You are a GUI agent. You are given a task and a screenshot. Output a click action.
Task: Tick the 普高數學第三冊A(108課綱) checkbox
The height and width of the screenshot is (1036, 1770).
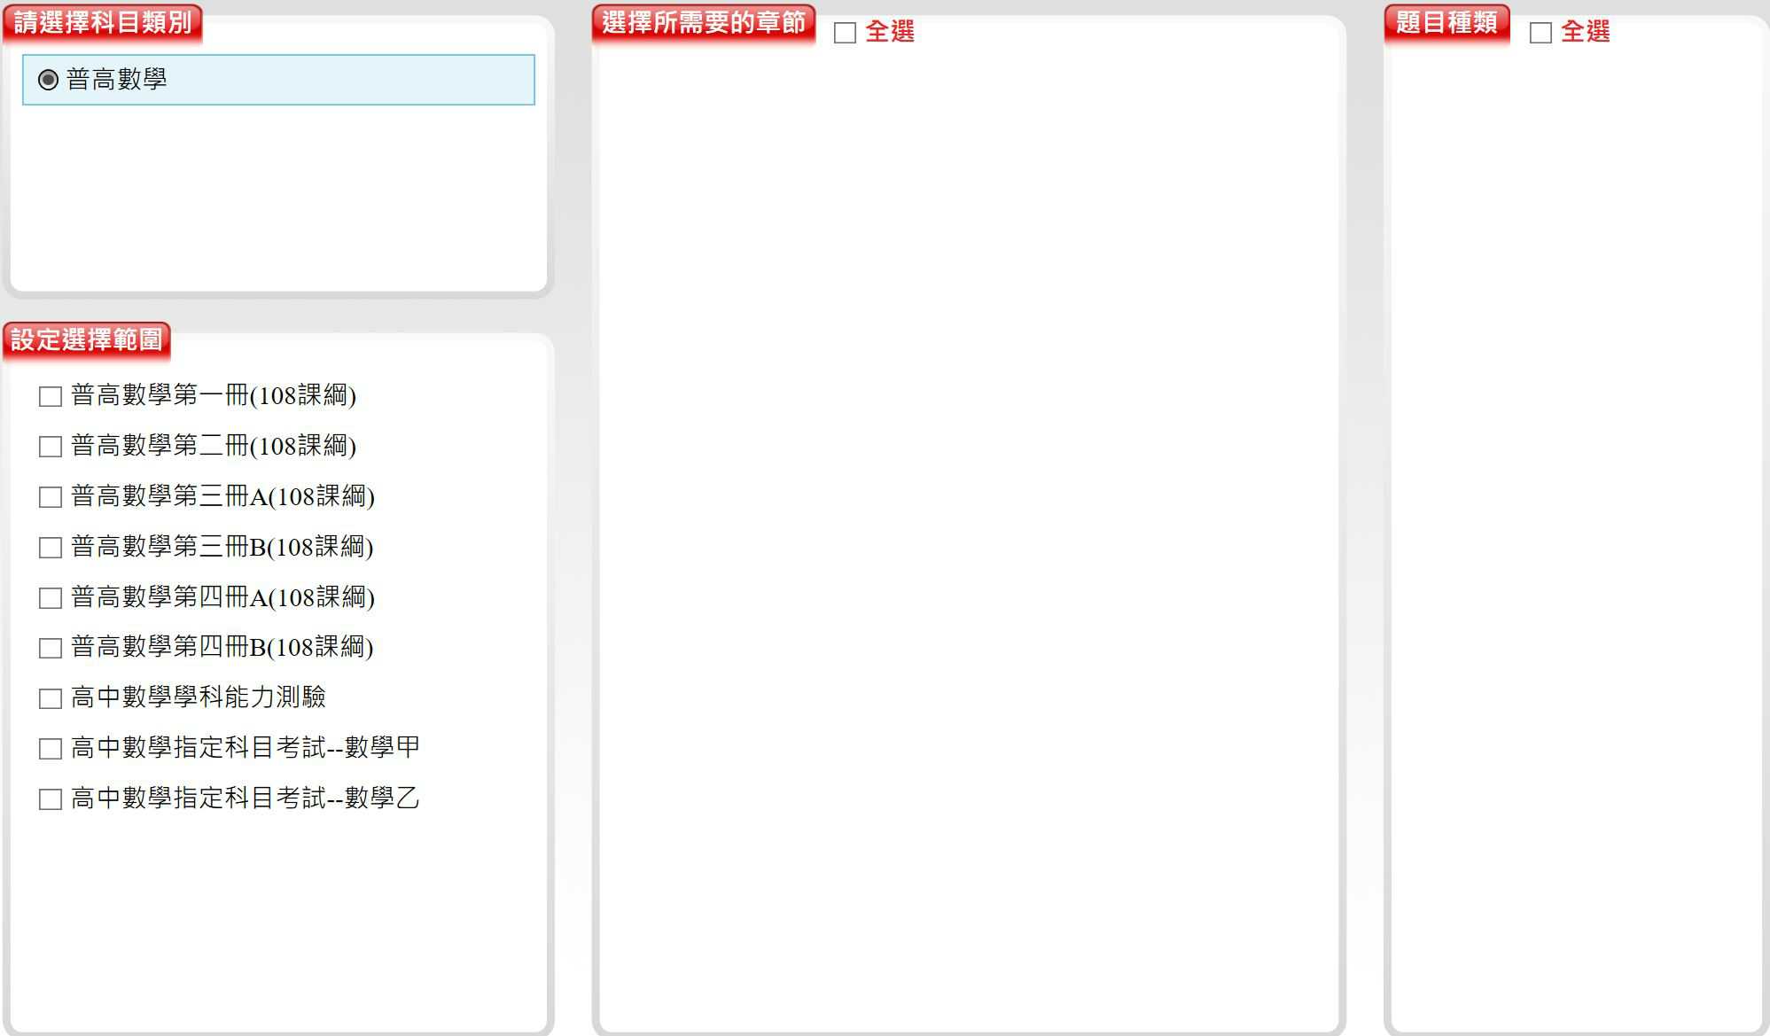(51, 497)
